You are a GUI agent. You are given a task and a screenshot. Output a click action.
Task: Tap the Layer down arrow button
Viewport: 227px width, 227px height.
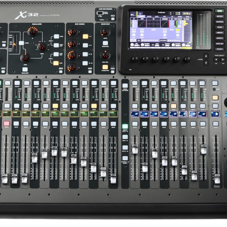click(206, 63)
